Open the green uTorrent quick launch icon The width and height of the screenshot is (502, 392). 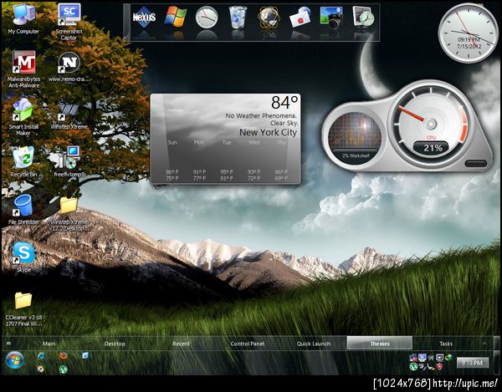point(64,369)
